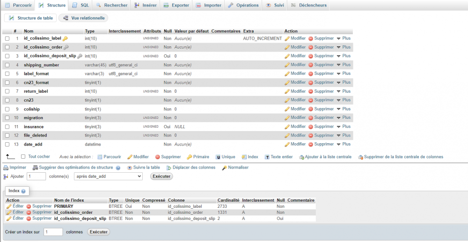Image resolution: width=468 pixels, height=242 pixels.
Task: Select the date_add column checkbox
Action: click(x=7, y=145)
